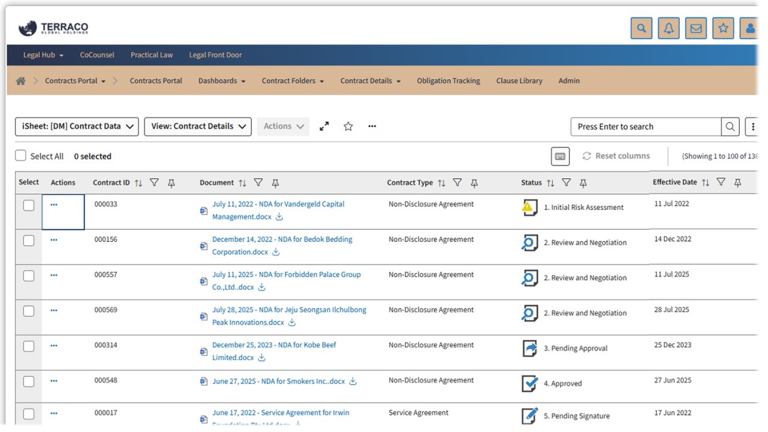Open the iSheet Contract Data dropdown
Screen dimensions: 768x432
pyautogui.click(x=77, y=127)
